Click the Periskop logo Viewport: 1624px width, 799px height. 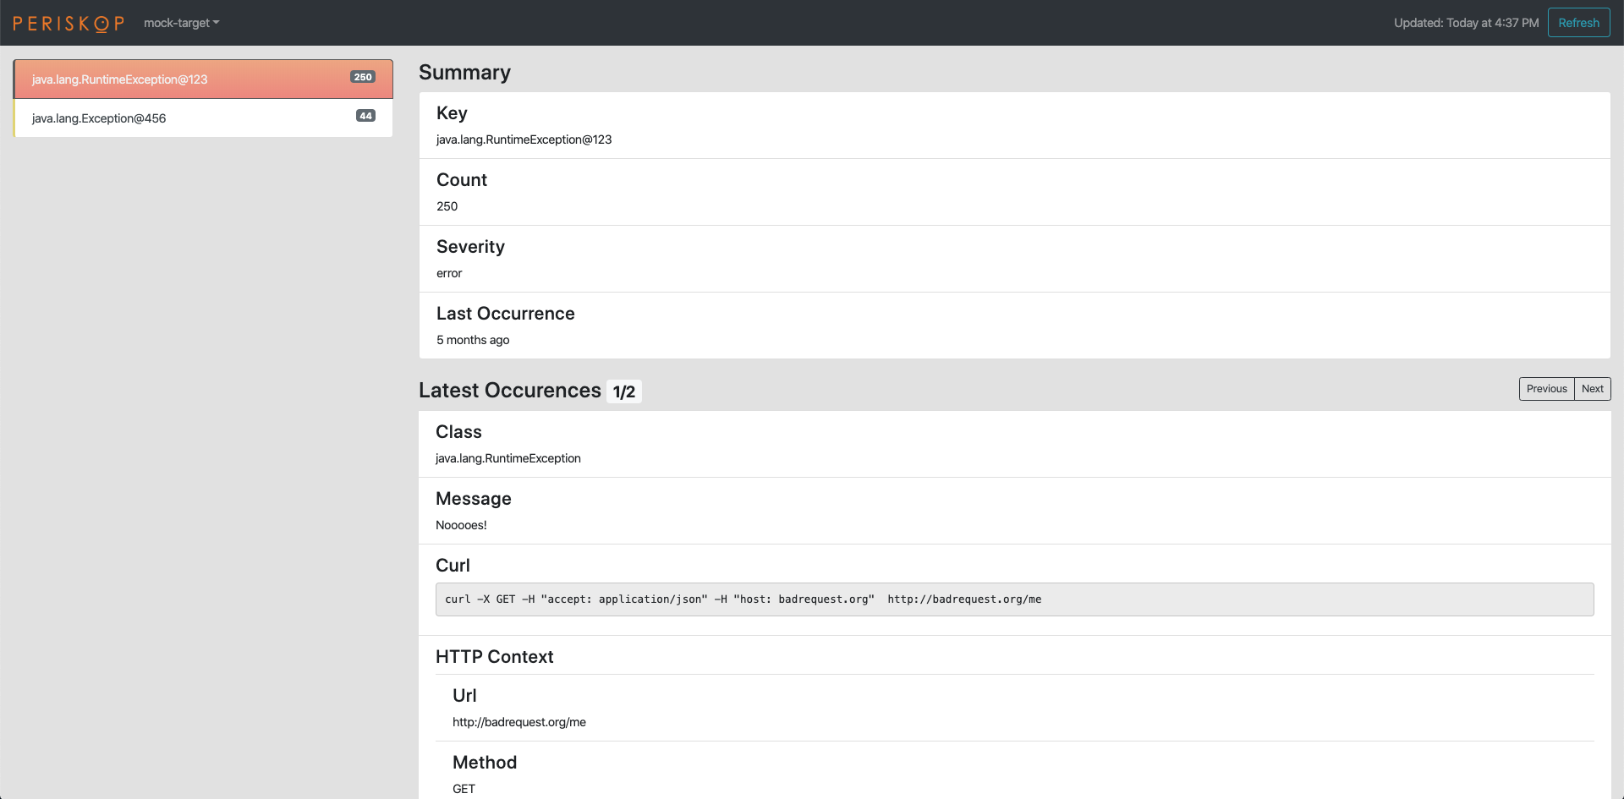coord(69,23)
